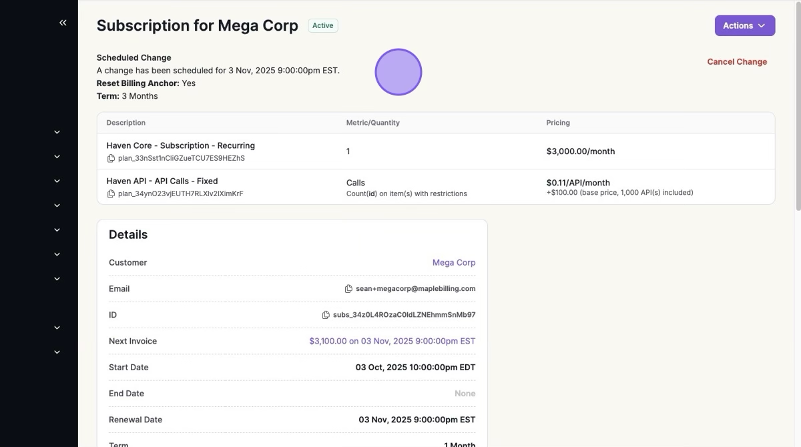Copy the Haven API plan ID
This screenshot has width=801, height=447.
[111, 194]
